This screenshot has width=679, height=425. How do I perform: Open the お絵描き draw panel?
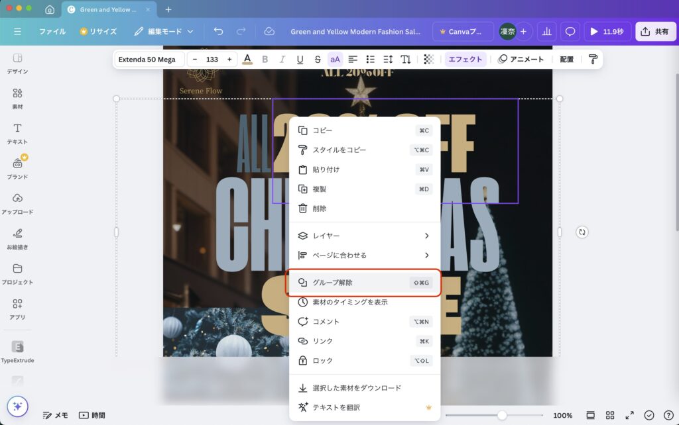pyautogui.click(x=17, y=239)
